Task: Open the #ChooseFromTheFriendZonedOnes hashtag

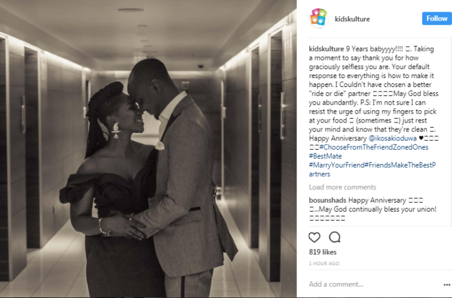Action: [374, 147]
